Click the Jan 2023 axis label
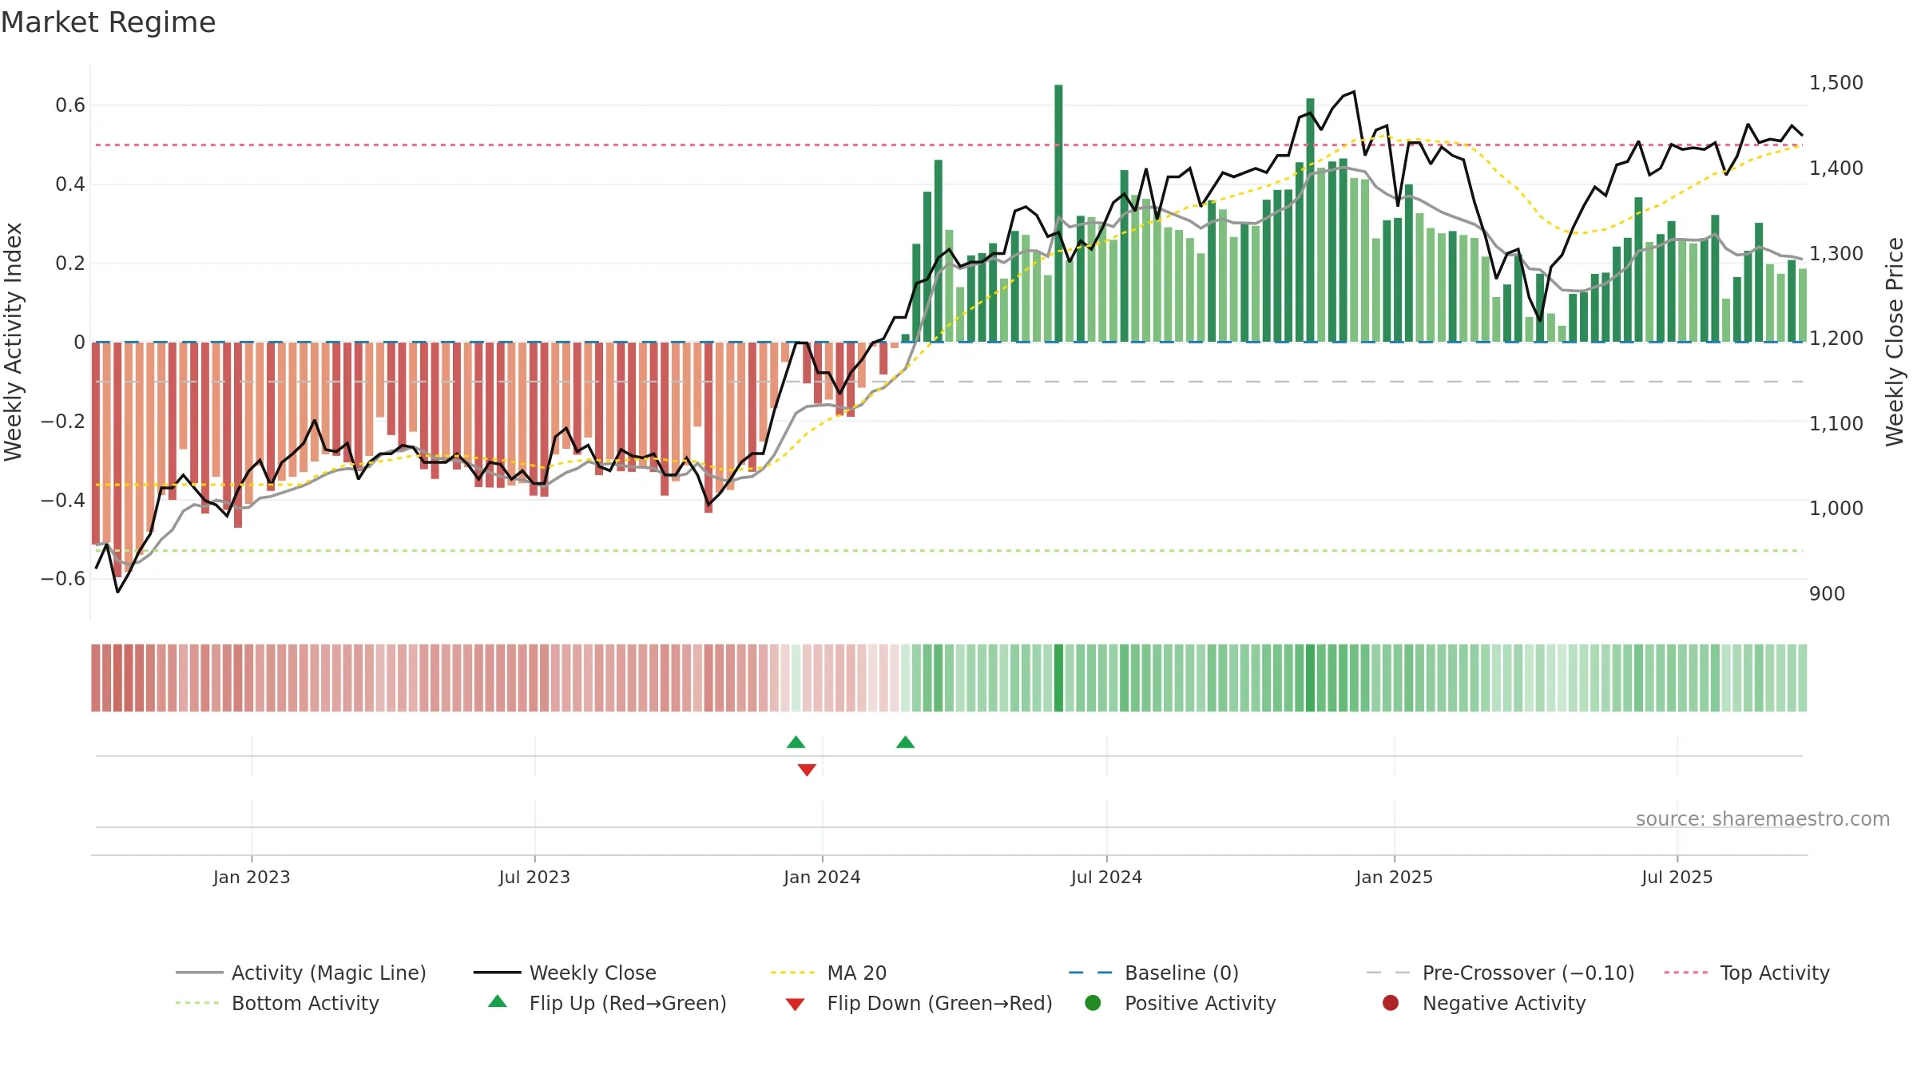 (252, 877)
